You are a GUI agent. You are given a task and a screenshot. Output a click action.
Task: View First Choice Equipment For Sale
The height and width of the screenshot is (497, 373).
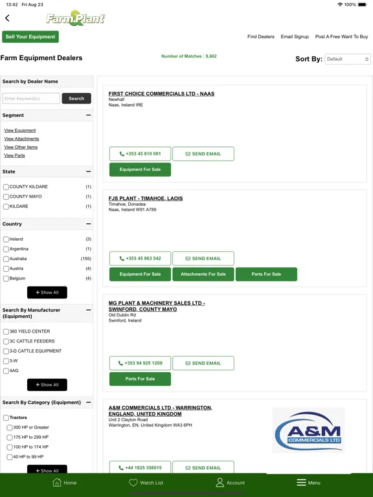140,170
